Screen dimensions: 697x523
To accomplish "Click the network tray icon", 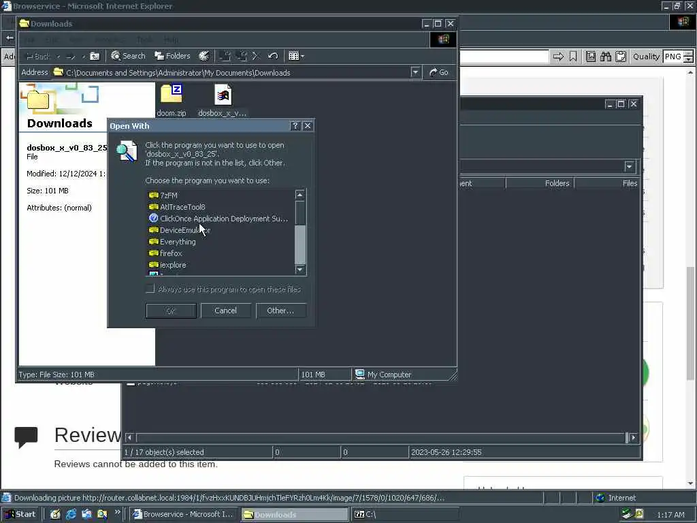I will coord(627,515).
